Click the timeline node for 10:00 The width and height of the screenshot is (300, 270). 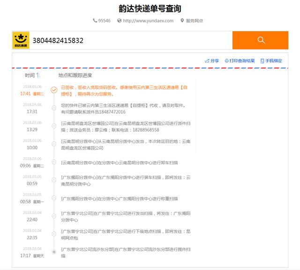coord(54,144)
